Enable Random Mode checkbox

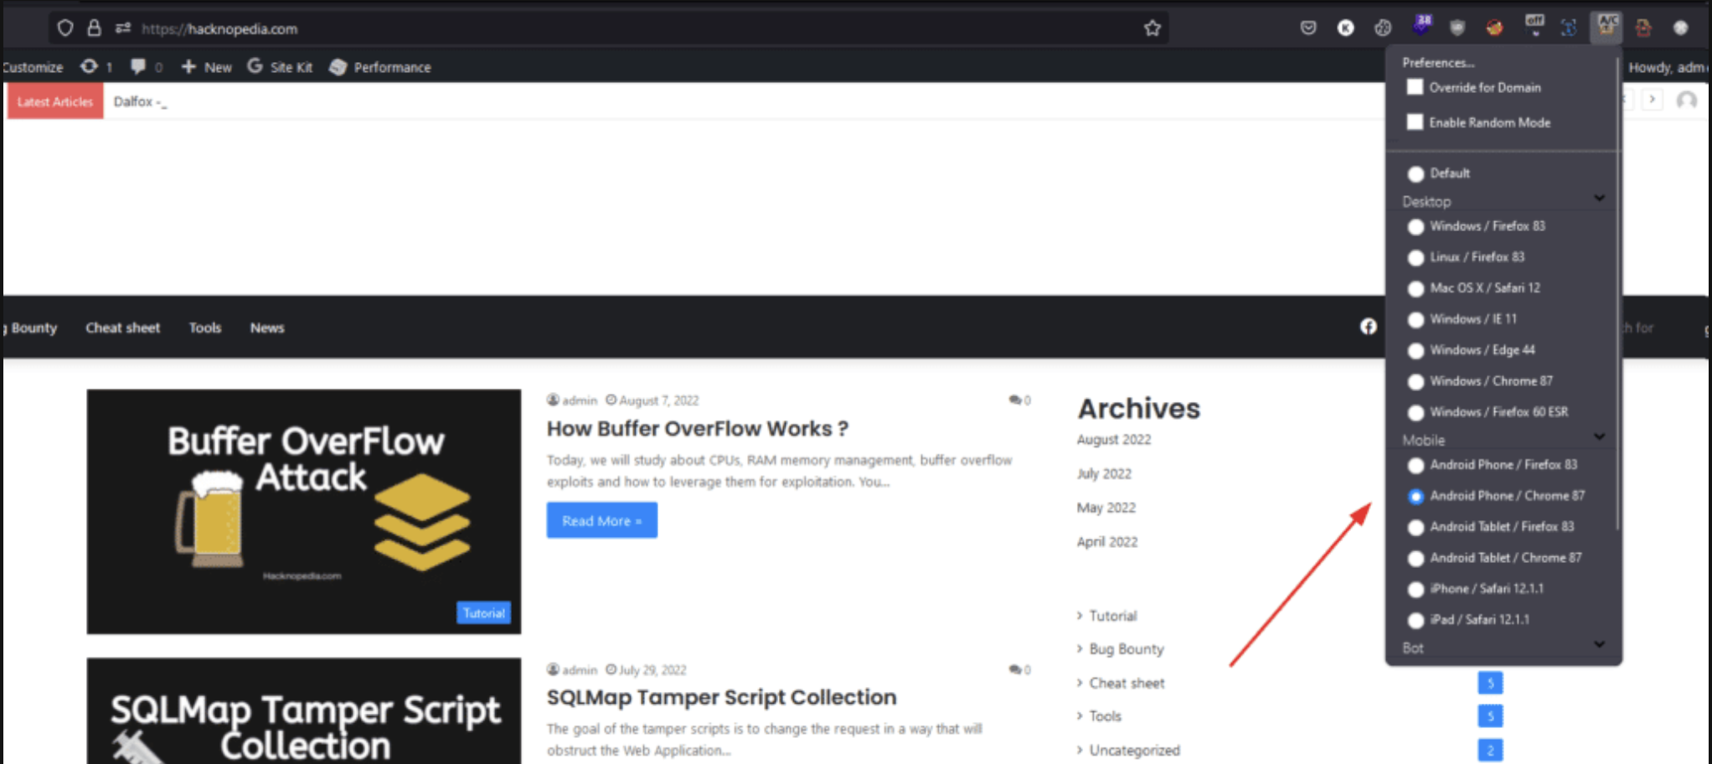(x=1415, y=122)
